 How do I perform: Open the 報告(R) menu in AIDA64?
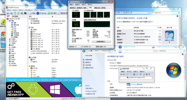[21, 10]
